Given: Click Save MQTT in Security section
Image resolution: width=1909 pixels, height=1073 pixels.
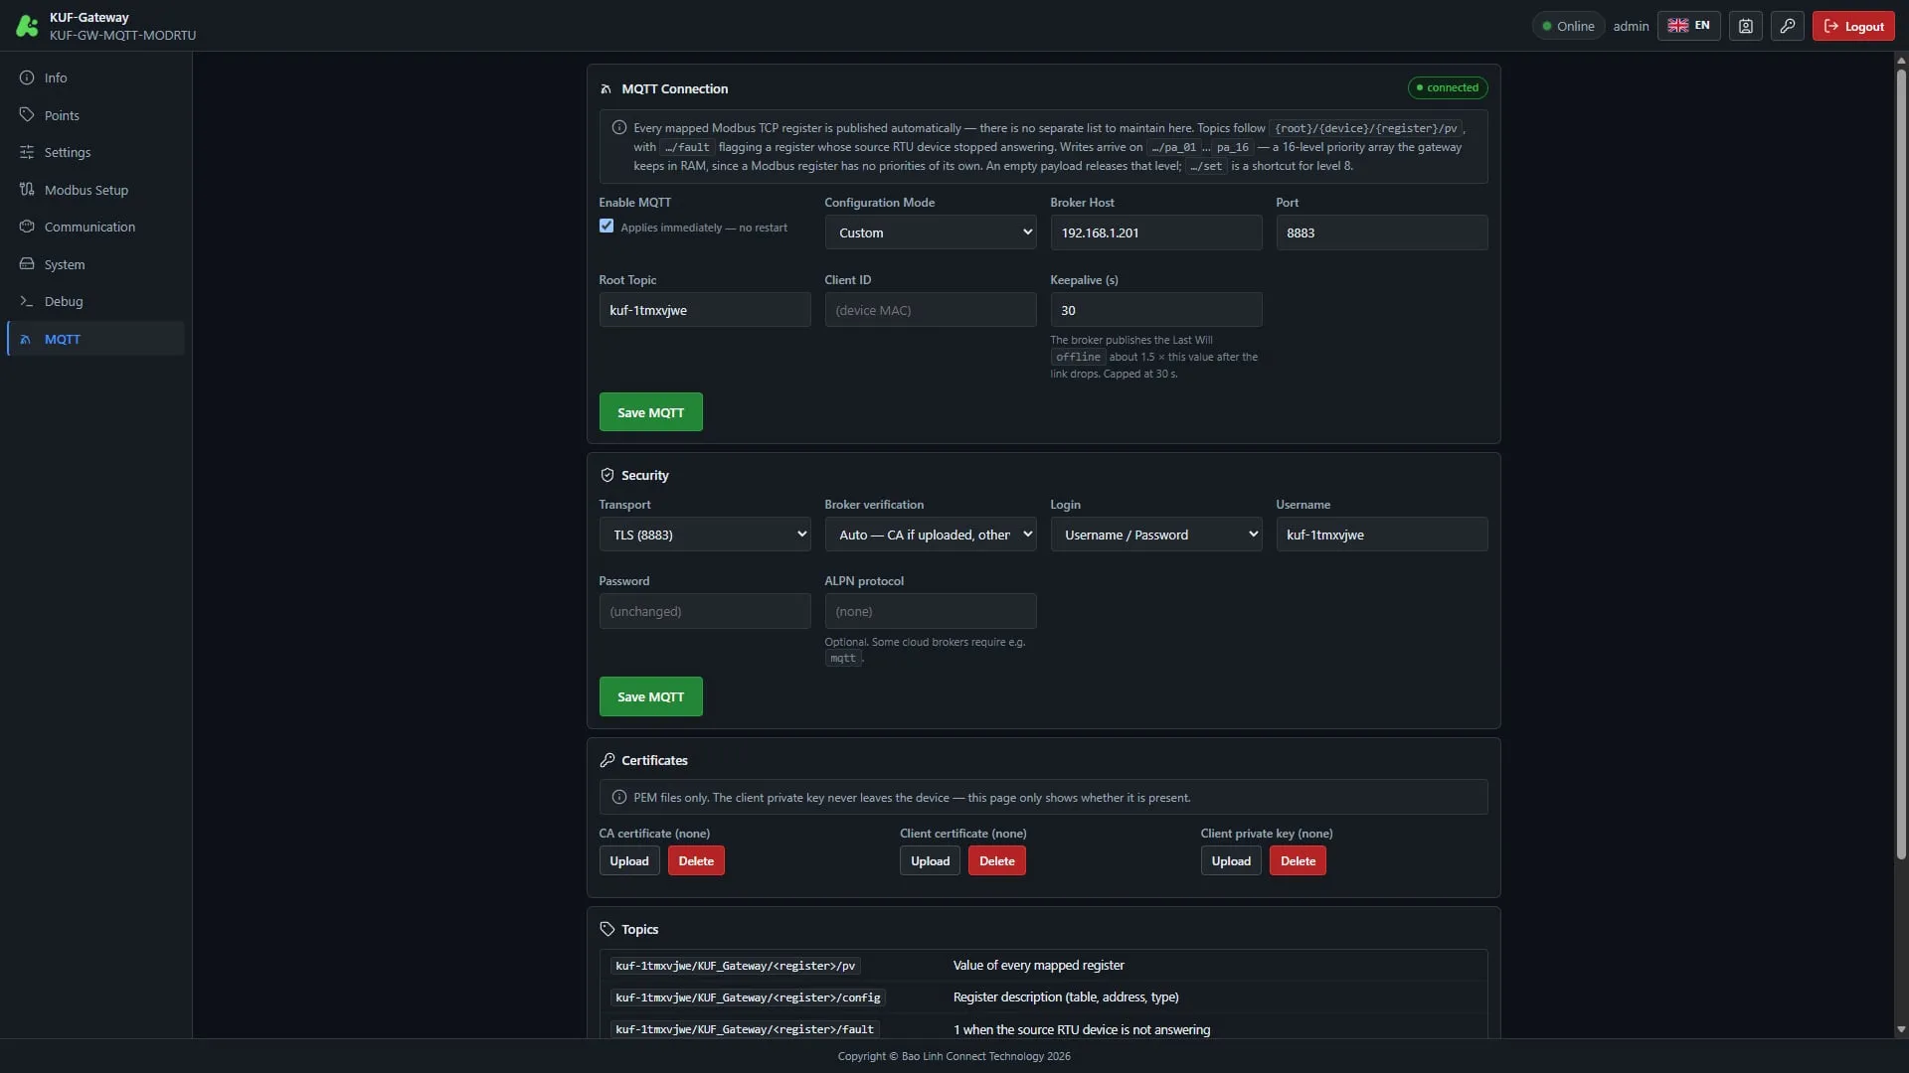Looking at the screenshot, I should (650, 696).
